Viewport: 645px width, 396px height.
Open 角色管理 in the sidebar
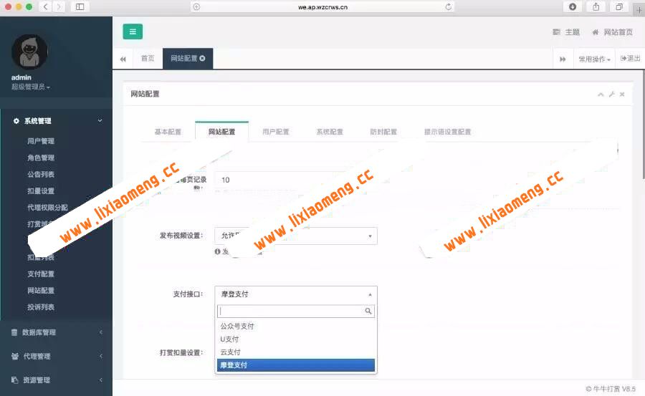coord(41,158)
